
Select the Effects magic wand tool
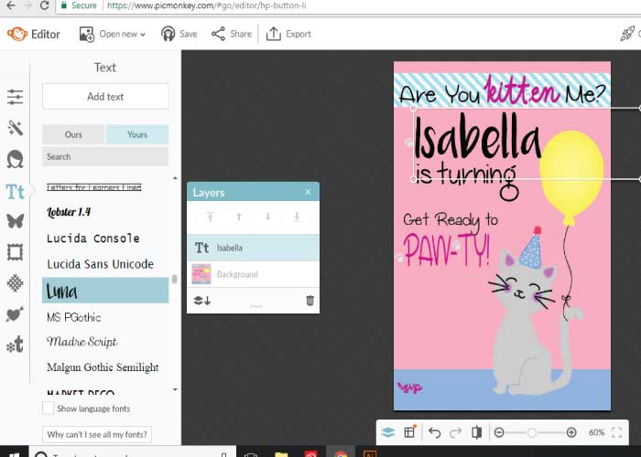[x=15, y=128]
